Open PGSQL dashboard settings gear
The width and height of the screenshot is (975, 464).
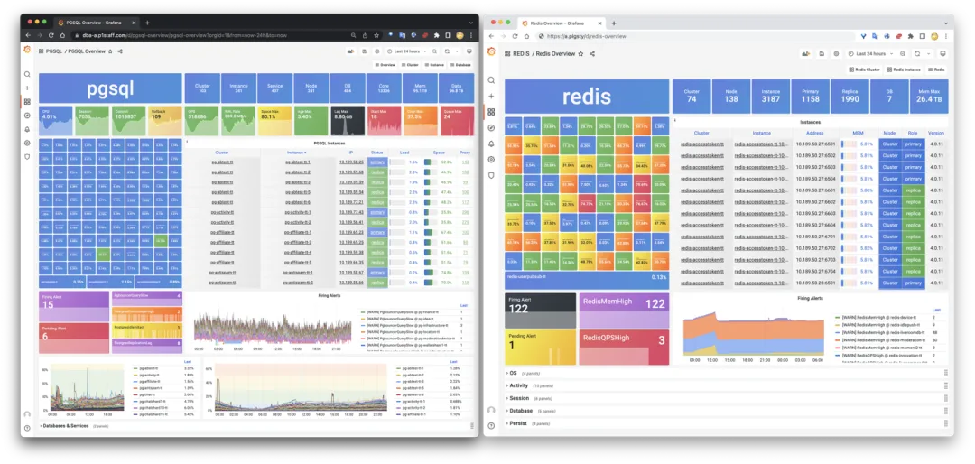pyautogui.click(x=377, y=51)
